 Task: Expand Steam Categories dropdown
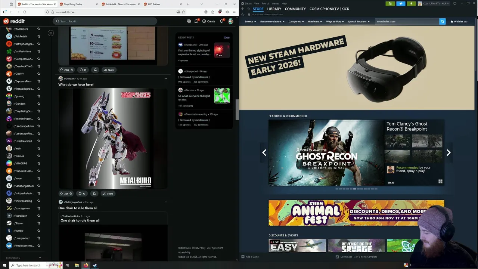(296, 21)
